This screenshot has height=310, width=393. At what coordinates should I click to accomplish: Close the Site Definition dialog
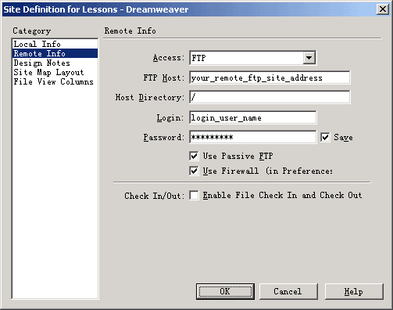pyautogui.click(x=383, y=9)
